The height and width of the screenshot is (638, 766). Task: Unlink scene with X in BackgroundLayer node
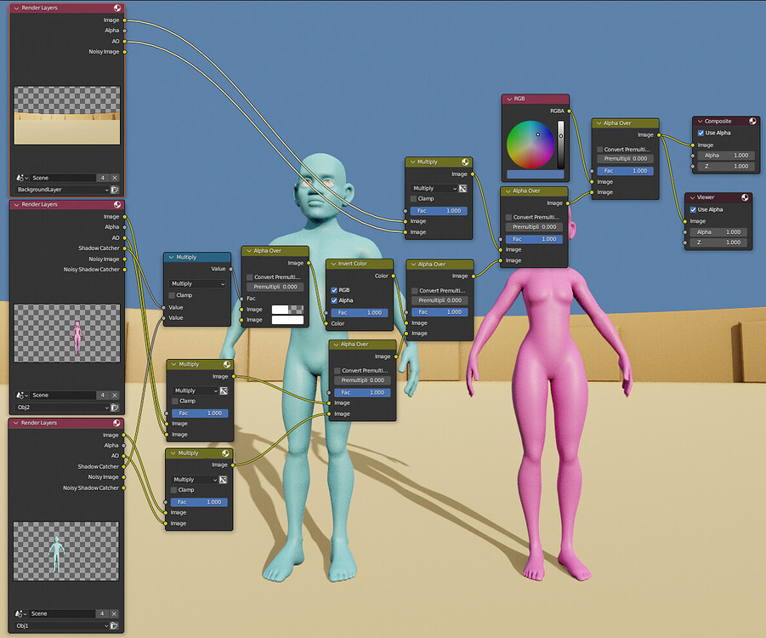[115, 178]
